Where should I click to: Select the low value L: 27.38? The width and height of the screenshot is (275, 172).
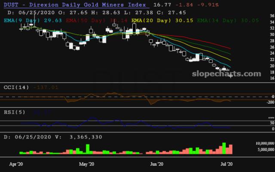(138, 12)
